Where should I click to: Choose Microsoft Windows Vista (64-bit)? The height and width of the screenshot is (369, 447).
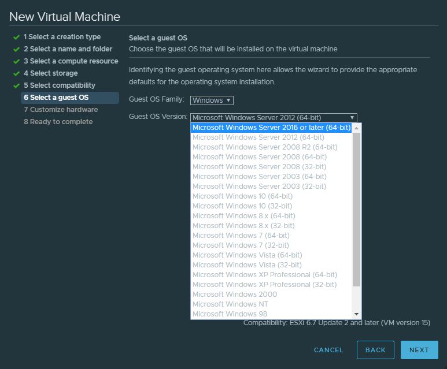click(271, 255)
